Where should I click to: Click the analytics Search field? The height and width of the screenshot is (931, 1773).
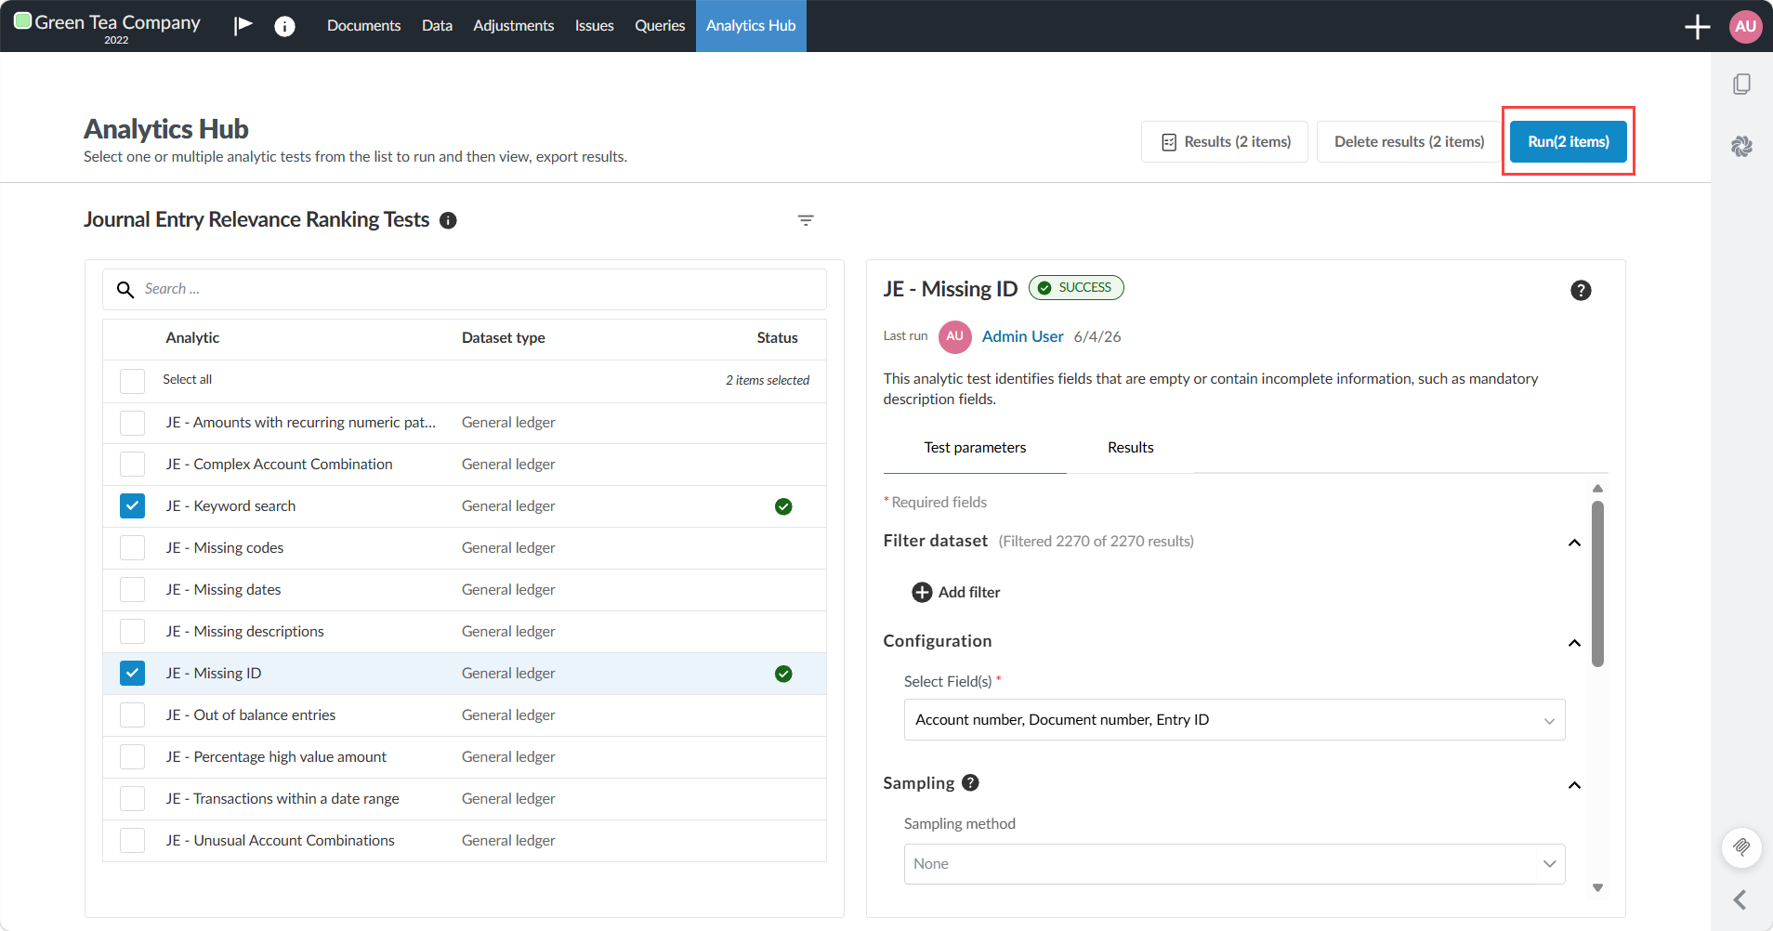(x=465, y=290)
